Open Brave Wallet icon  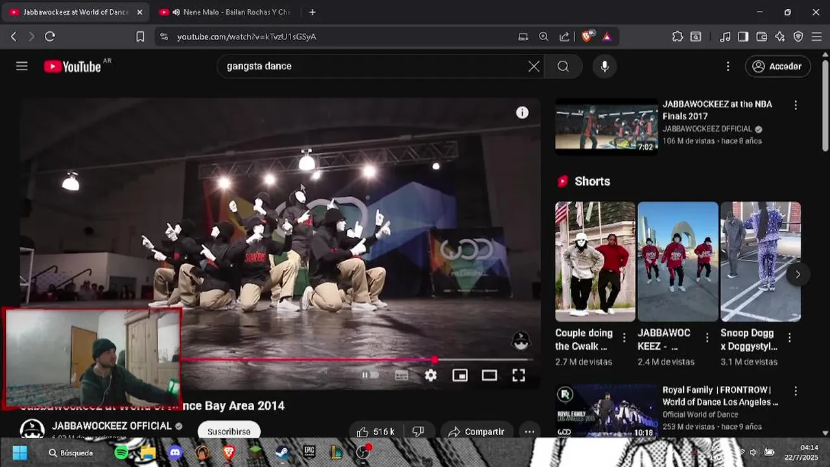pyautogui.click(x=762, y=37)
